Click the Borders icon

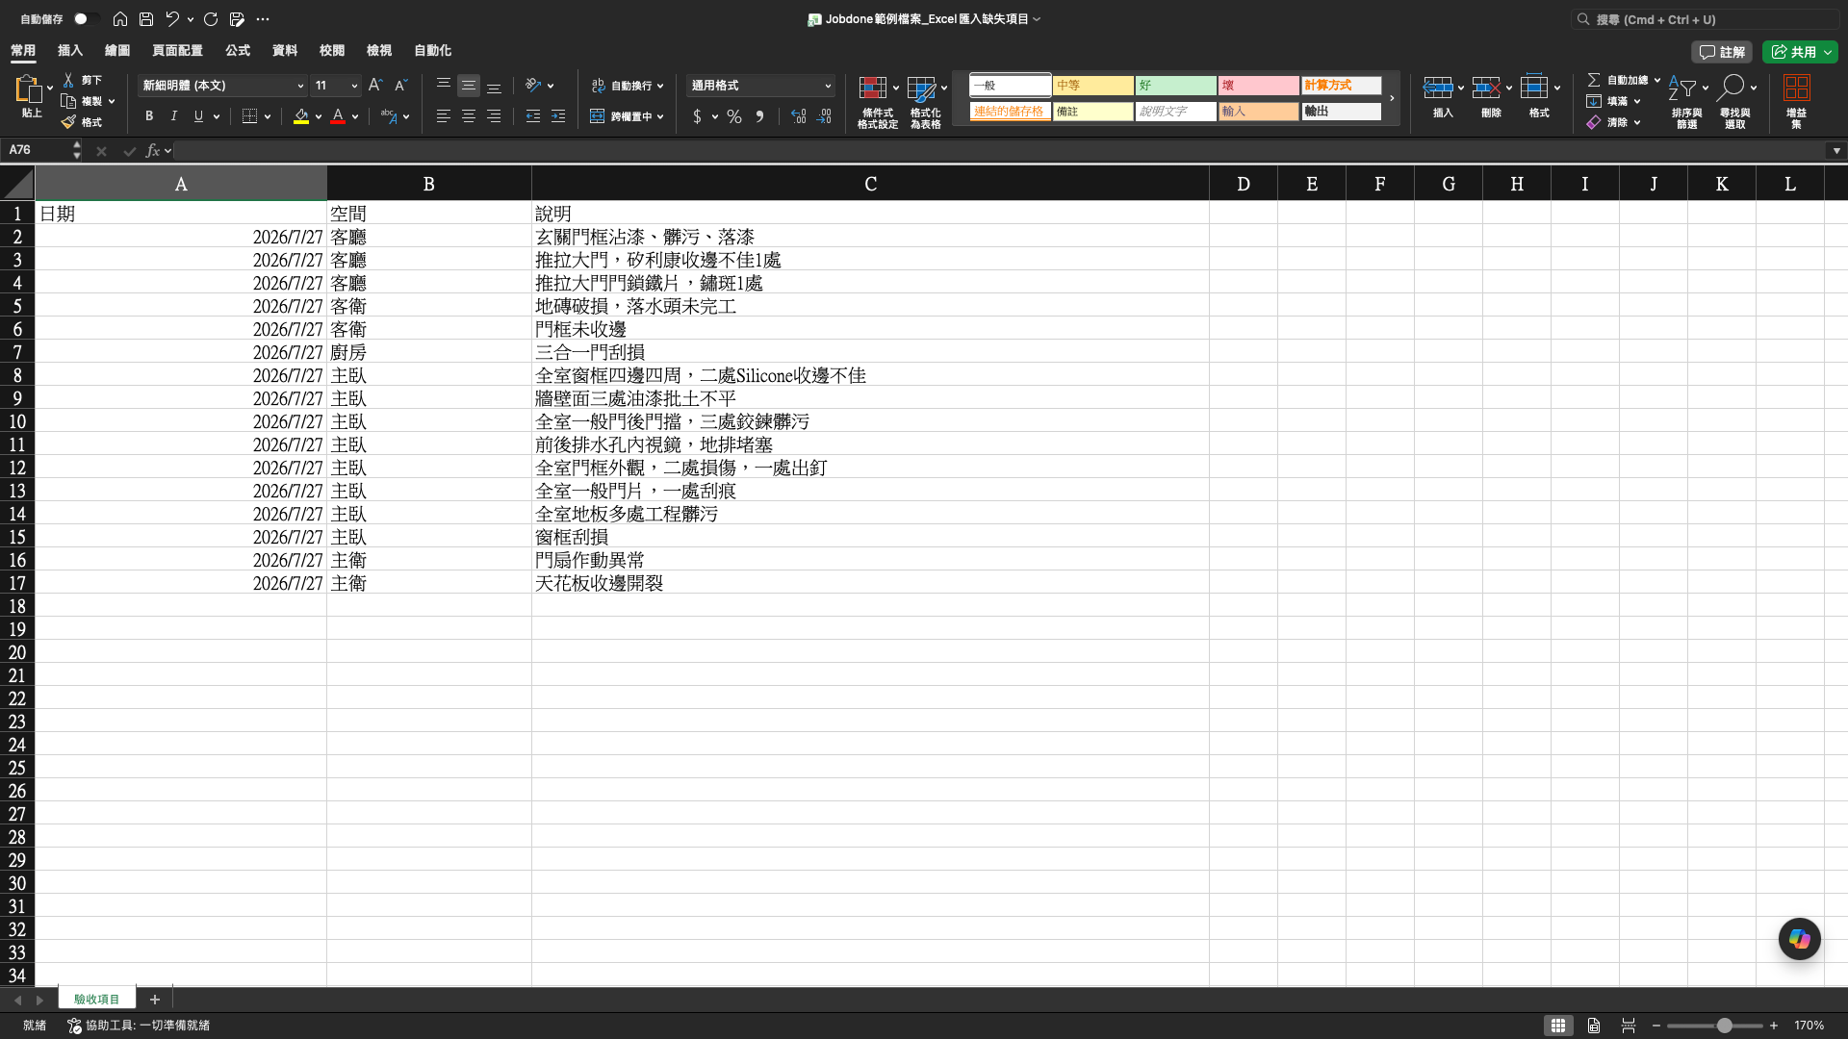click(x=250, y=116)
